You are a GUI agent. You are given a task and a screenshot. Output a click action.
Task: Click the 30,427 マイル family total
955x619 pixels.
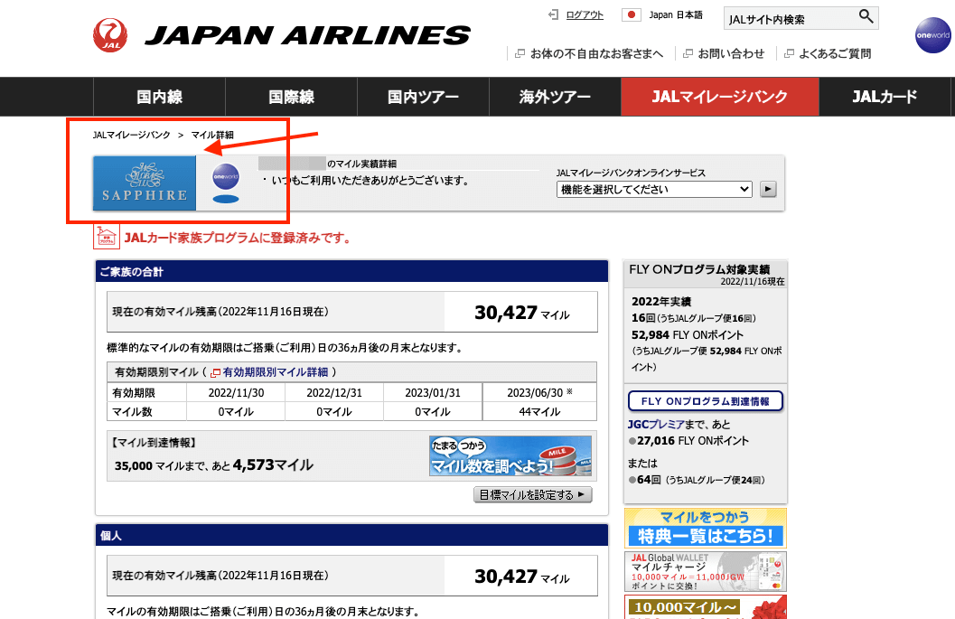[522, 313]
